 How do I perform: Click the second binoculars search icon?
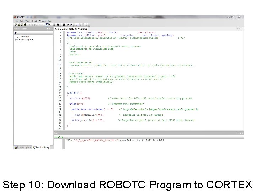pyautogui.click(x=64, y=25)
